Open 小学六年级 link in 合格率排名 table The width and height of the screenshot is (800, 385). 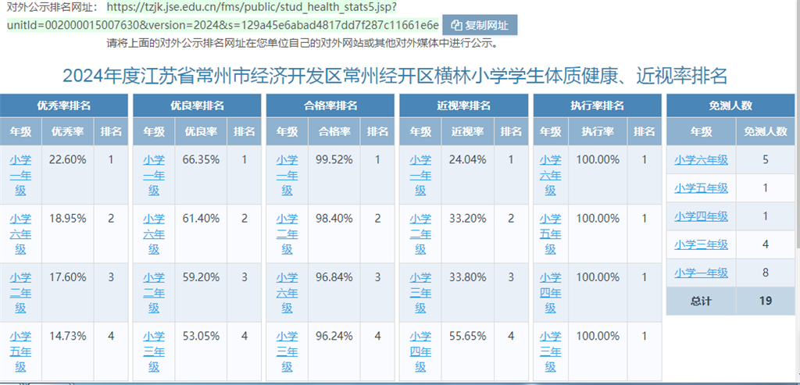coord(287,293)
